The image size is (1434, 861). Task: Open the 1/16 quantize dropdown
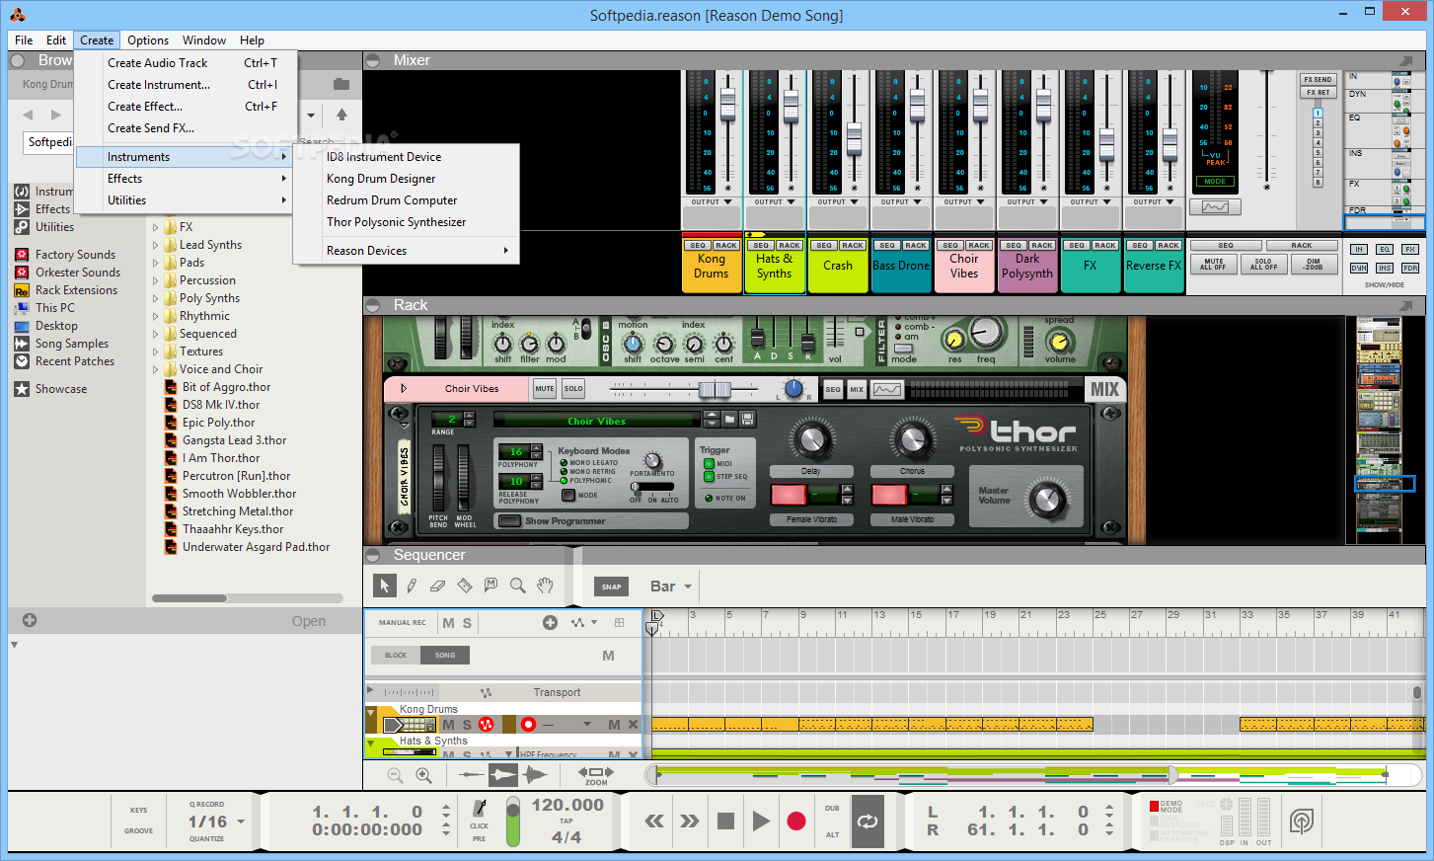(216, 822)
